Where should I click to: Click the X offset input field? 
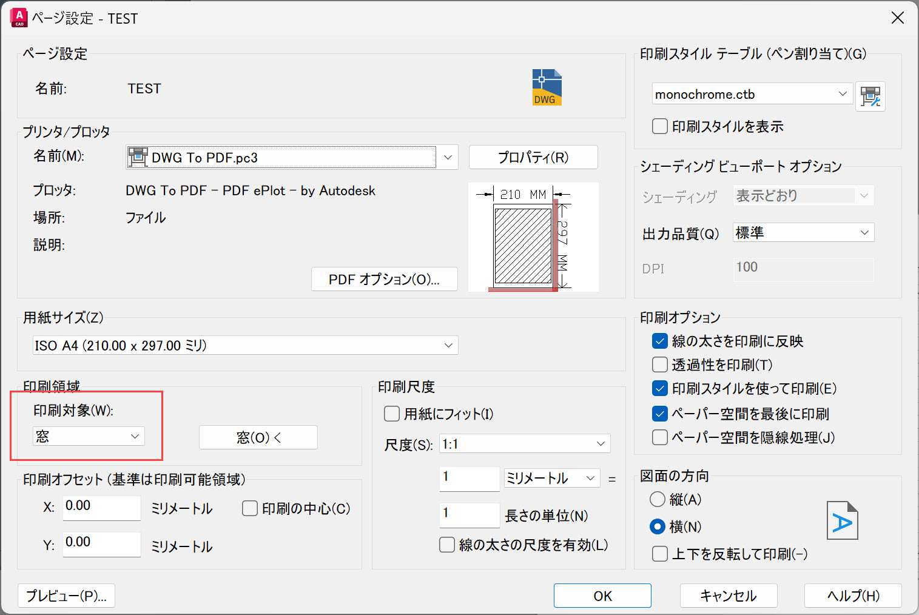coord(102,507)
